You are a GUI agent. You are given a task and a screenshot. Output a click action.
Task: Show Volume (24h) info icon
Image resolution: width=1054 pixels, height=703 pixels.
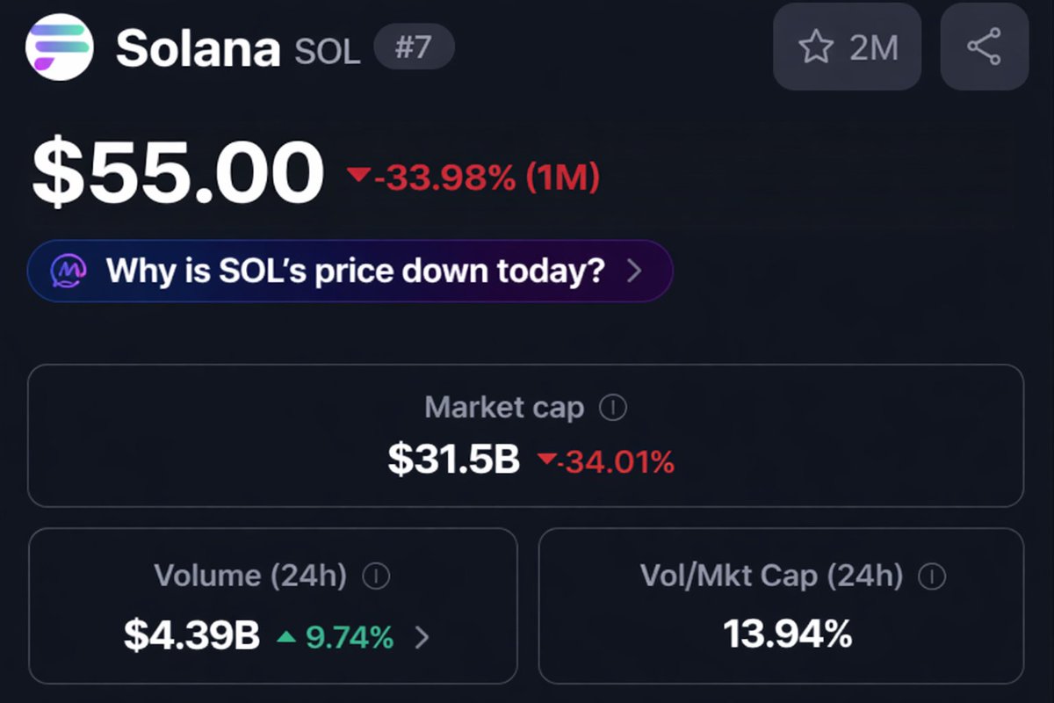click(376, 576)
